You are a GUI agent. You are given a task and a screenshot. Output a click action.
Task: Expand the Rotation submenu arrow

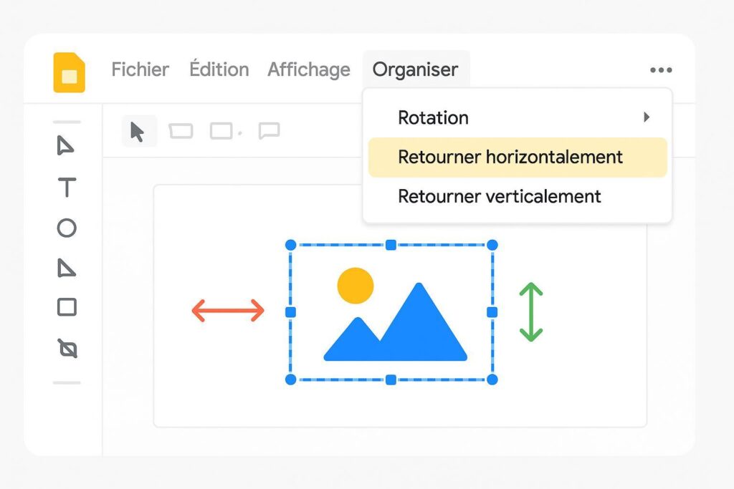click(647, 117)
